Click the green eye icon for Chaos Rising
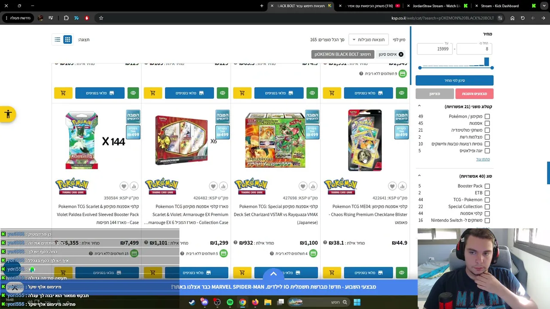This screenshot has width=550, height=309. tap(401, 273)
